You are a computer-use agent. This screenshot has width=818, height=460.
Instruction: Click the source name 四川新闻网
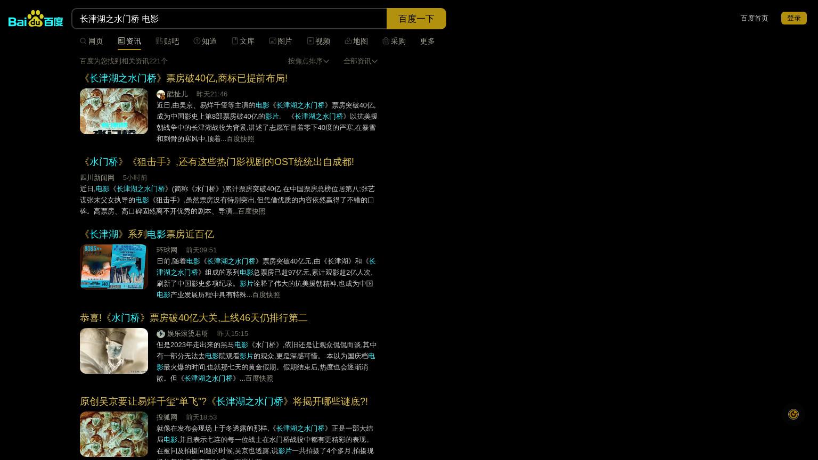[x=97, y=178]
